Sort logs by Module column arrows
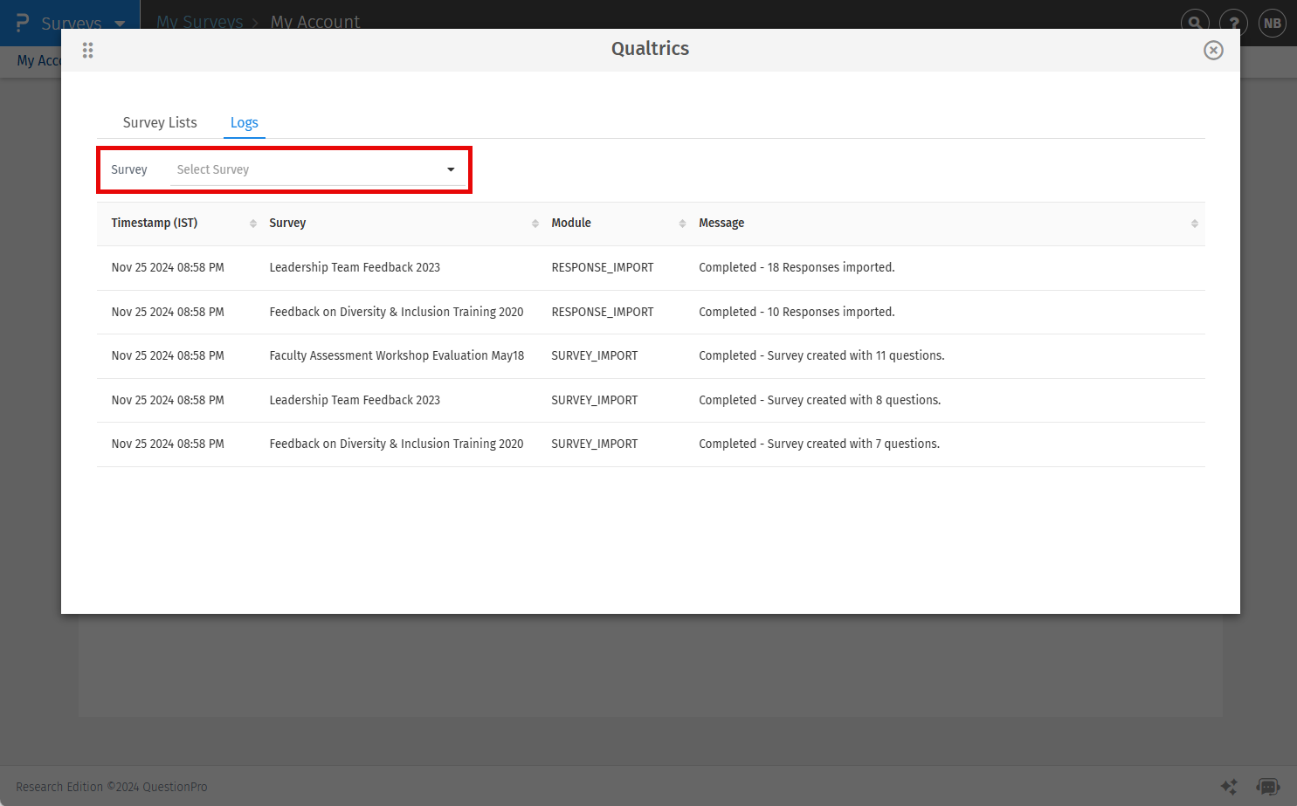1297x806 pixels. 682,224
